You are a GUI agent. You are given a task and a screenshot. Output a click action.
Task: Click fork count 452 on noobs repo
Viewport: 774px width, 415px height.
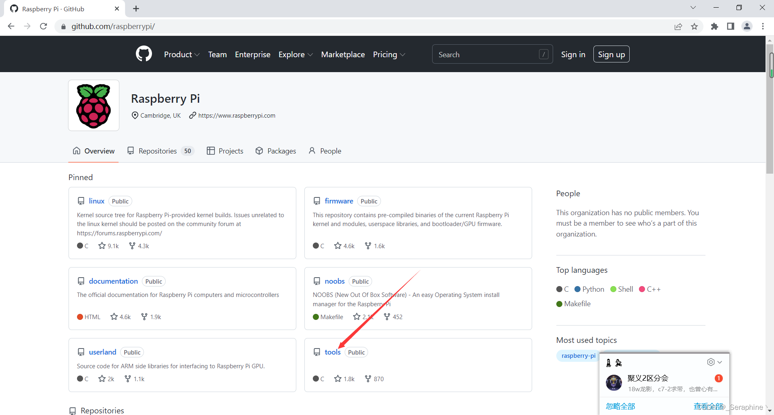[393, 317]
